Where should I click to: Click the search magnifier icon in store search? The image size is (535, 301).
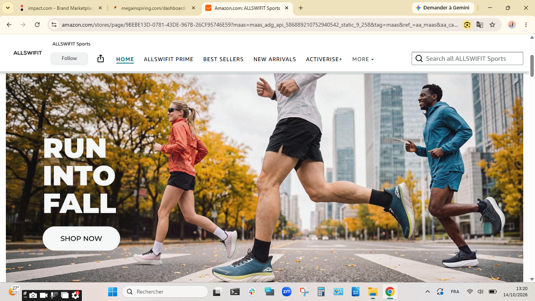(x=419, y=59)
